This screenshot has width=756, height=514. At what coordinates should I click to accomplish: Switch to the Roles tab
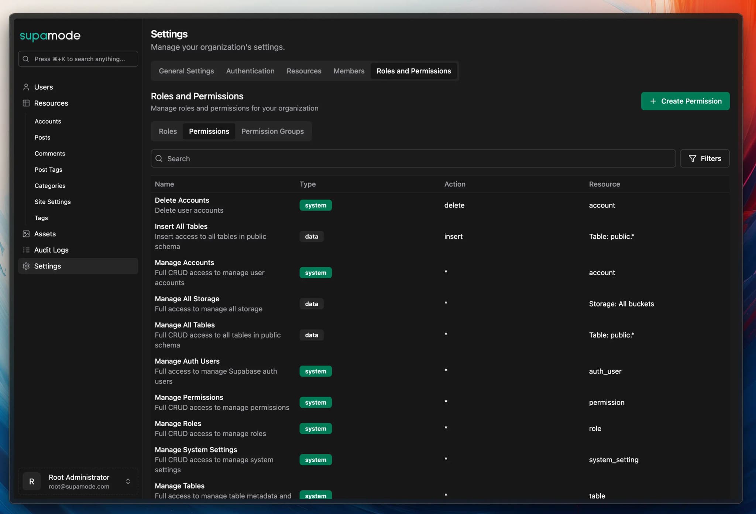(167, 131)
